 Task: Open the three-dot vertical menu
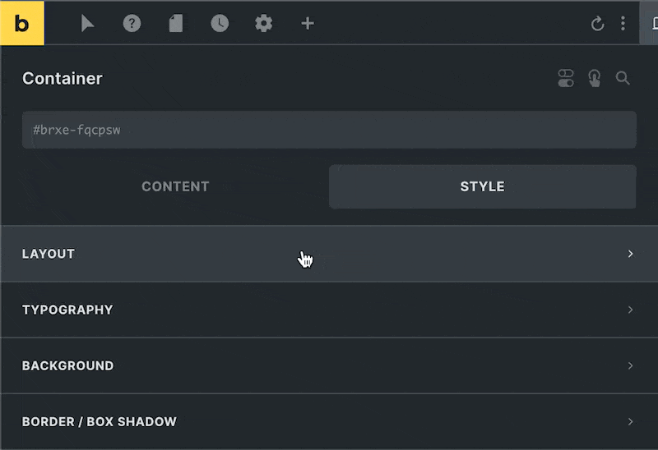623,24
